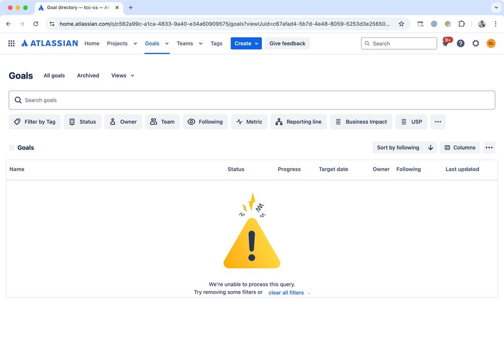Open the Atlassian app switcher grid
Screen dimensions: 504x358
tap(11, 43)
